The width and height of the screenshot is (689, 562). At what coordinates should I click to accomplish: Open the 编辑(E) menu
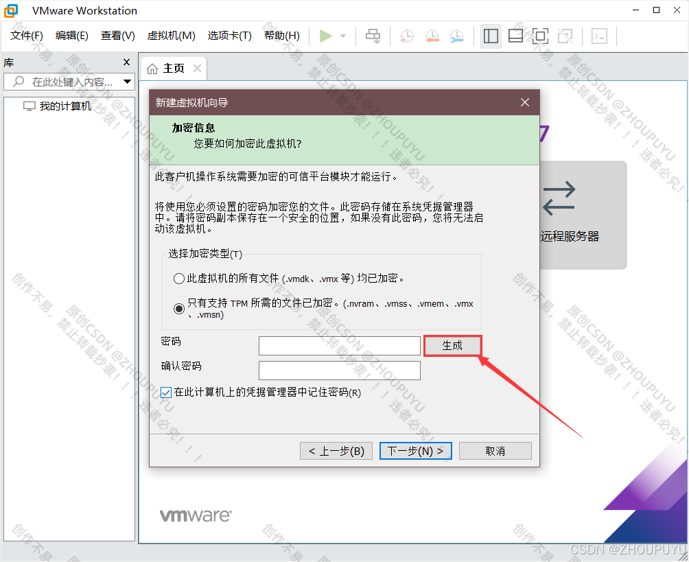(x=71, y=36)
